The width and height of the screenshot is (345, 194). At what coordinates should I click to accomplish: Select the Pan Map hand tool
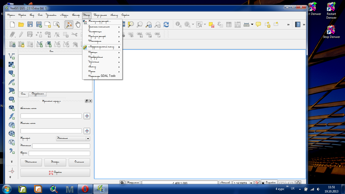click(x=78, y=25)
